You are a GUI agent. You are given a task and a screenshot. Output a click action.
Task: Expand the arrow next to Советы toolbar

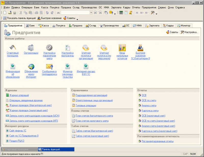click(x=77, y=19)
